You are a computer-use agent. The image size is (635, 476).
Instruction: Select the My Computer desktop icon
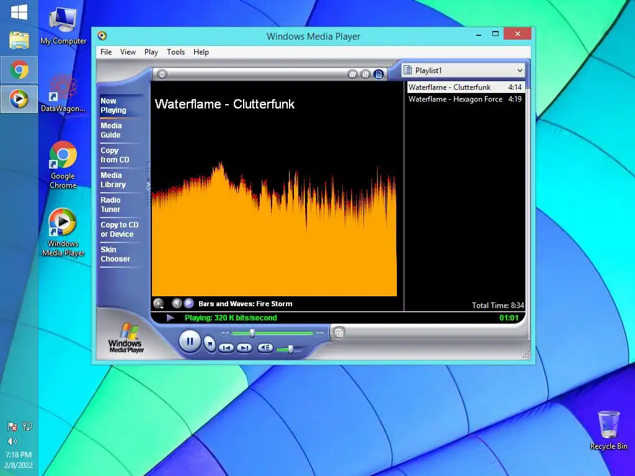[63, 25]
